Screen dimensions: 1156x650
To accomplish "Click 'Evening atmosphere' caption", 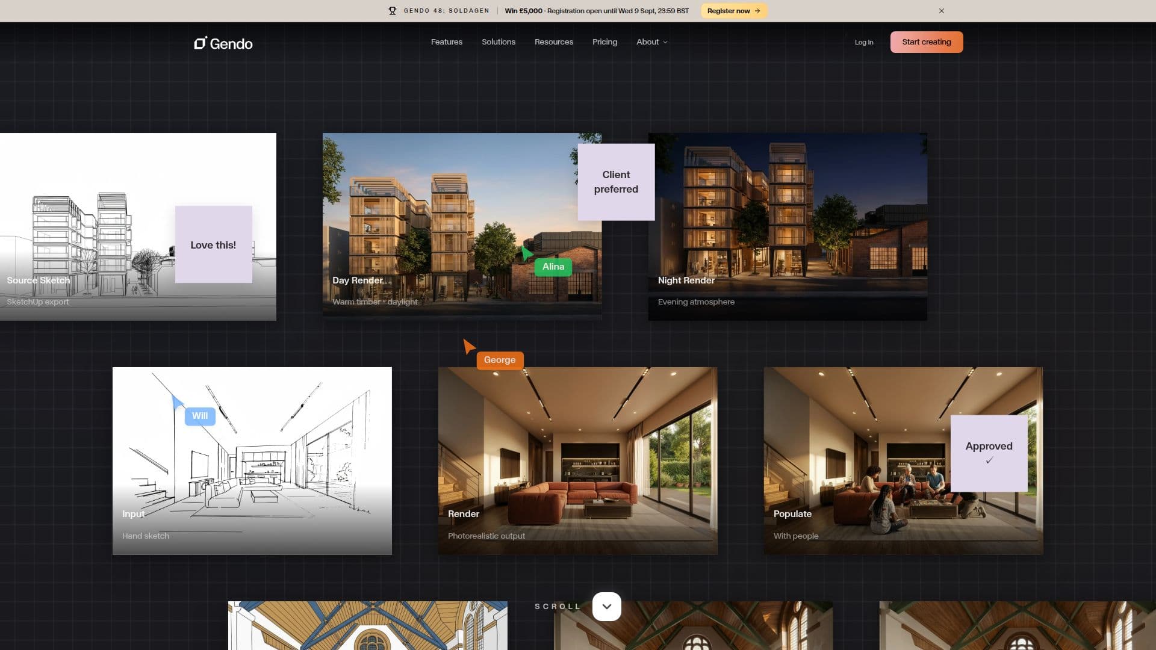I will click(x=696, y=302).
